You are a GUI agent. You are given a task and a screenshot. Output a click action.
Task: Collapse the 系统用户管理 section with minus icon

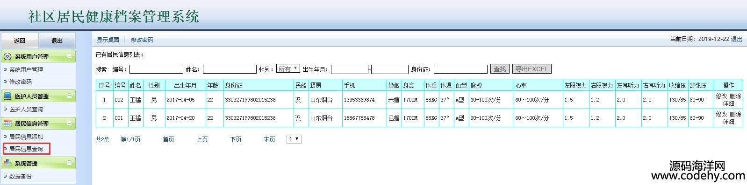tap(70, 56)
